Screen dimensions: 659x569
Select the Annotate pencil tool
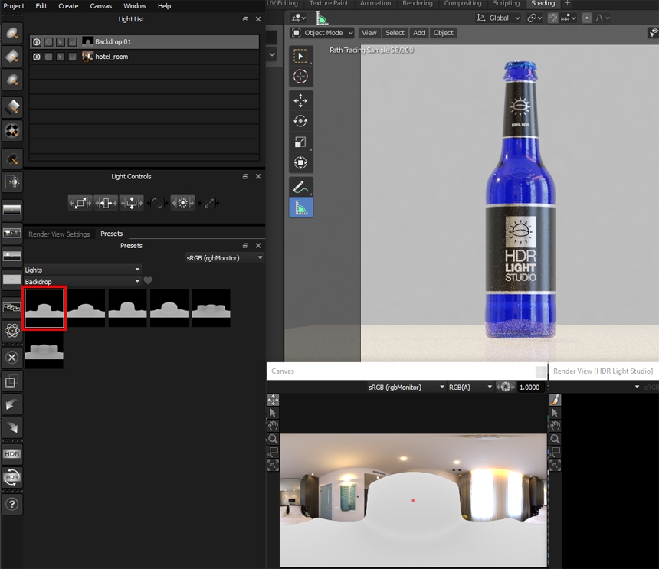coord(300,187)
